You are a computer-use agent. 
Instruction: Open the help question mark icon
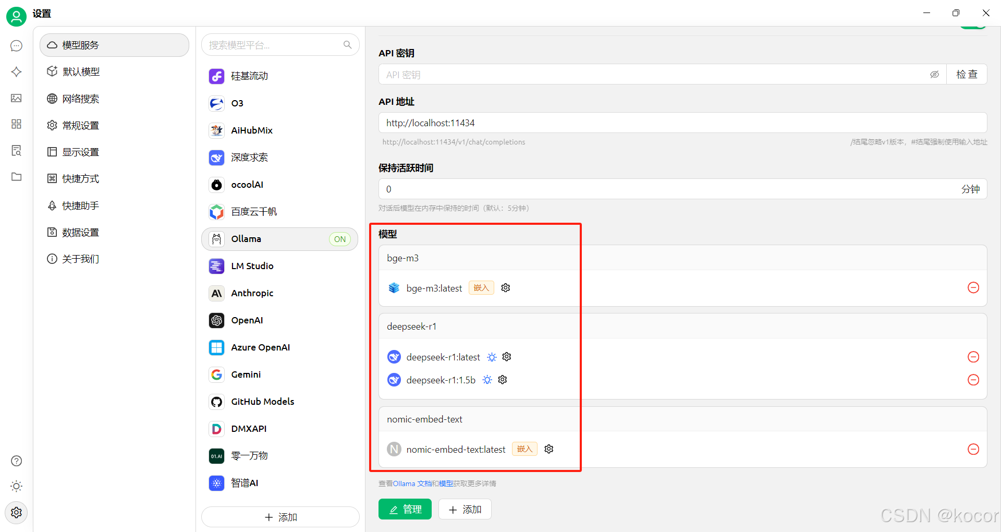click(x=16, y=461)
